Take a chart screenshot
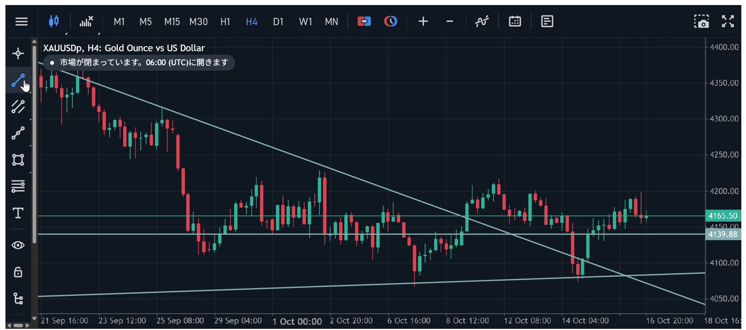 pos(701,21)
